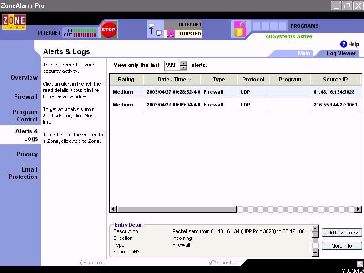Viewport: 364px width, 273px height.
Task: Click the 2003/04/27 00:09:04 timestamp cell
Action: (x=172, y=105)
